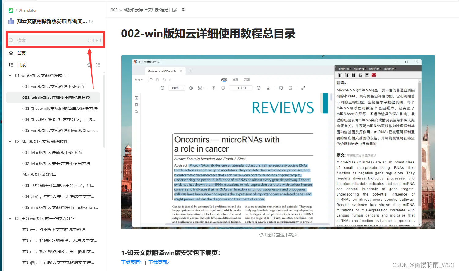The width and height of the screenshot is (459, 271).
Task: Open 003-知云win版常见问题清单及解决方法
Action: click(60, 108)
